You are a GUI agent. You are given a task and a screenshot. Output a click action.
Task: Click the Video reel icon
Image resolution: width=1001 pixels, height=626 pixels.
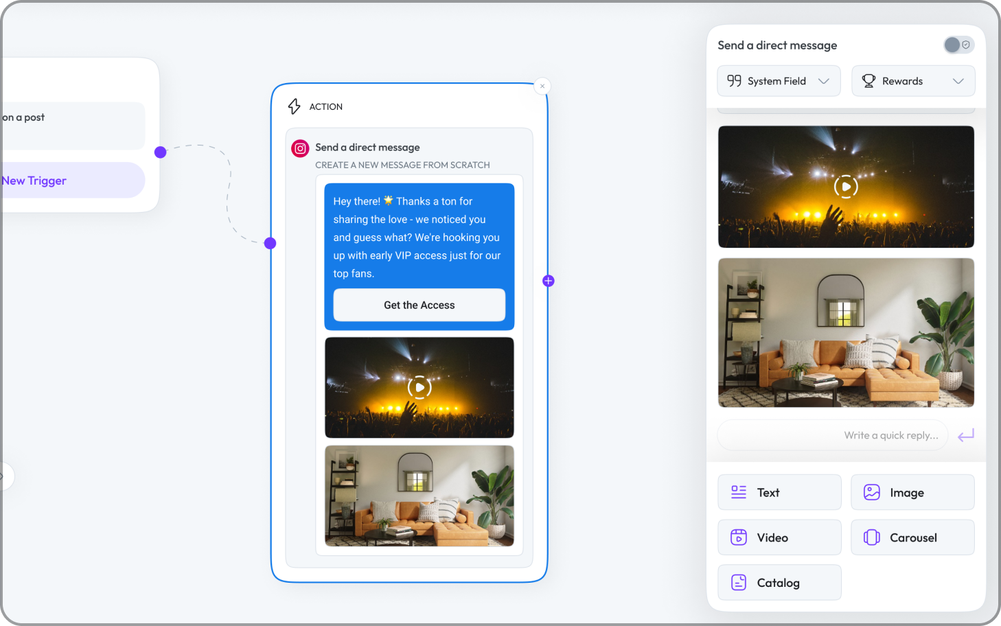739,537
